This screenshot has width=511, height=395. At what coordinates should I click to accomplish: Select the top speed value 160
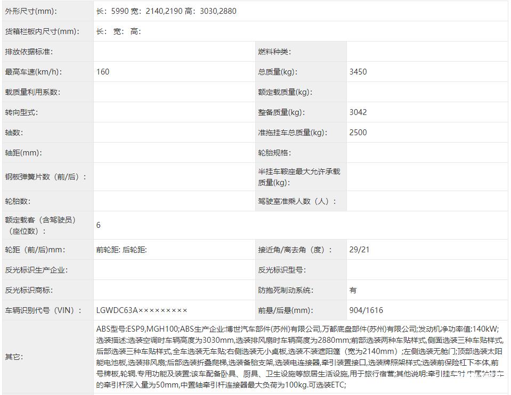click(102, 72)
